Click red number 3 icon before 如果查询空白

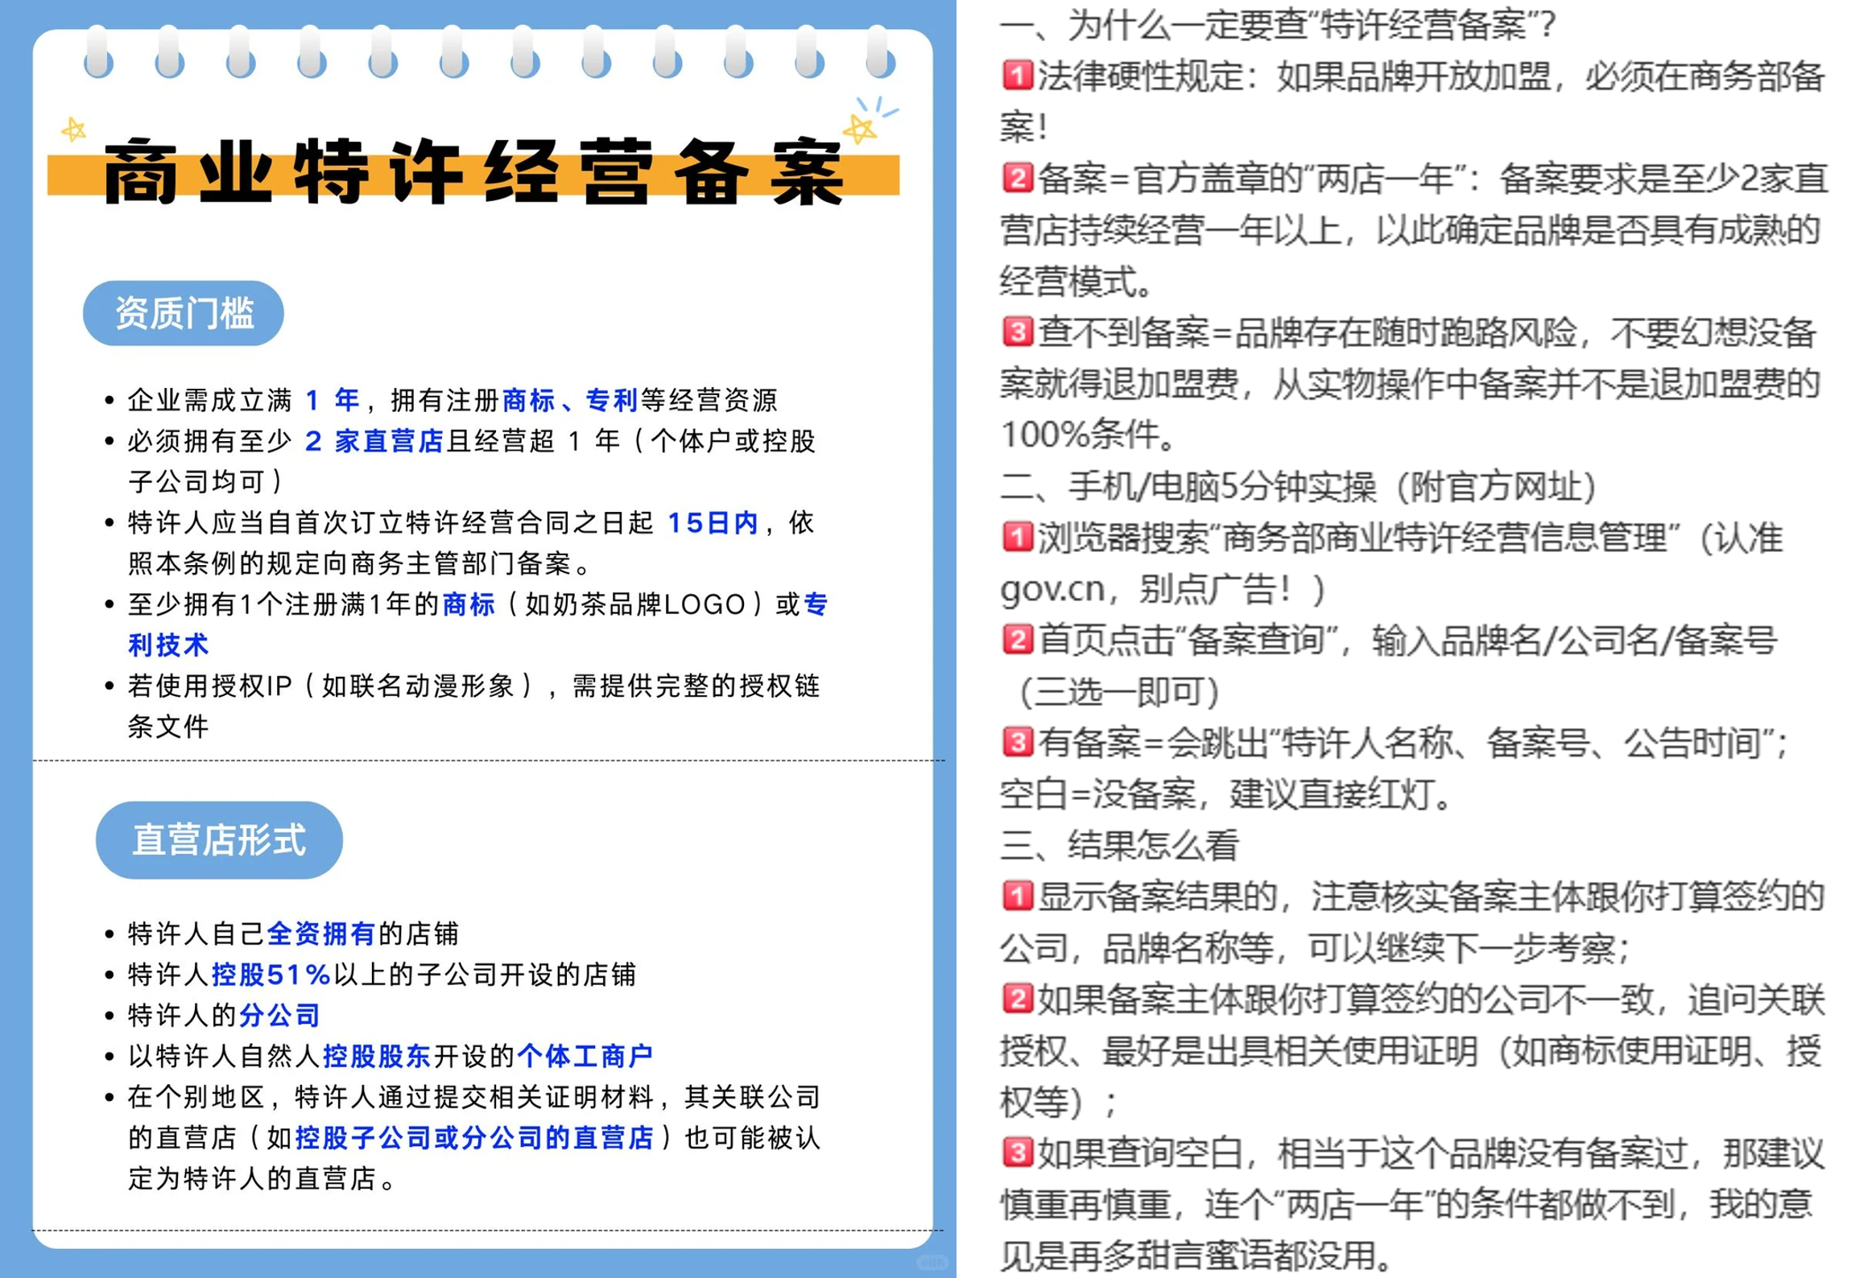tap(1017, 1152)
